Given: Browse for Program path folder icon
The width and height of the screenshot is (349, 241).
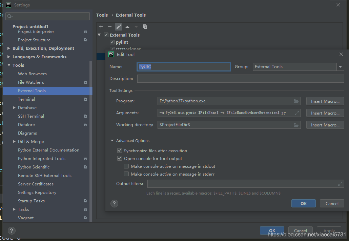Looking at the screenshot, I should pyautogui.click(x=296, y=101).
